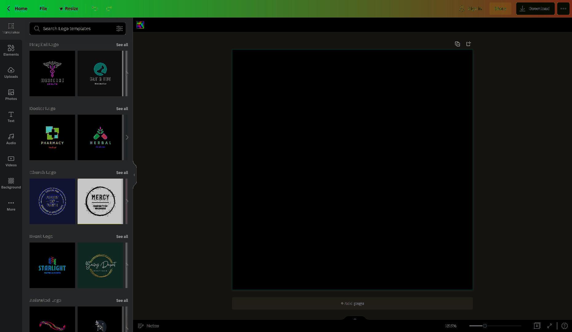This screenshot has width=572, height=332.
Task: See all Doctor Logo templates
Action: point(122,109)
